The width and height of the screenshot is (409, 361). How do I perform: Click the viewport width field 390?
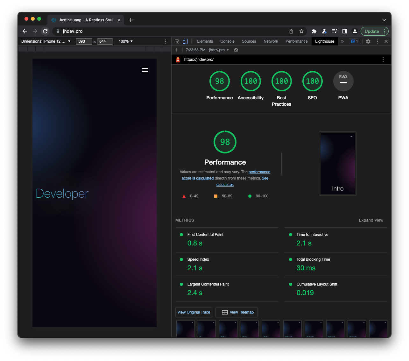click(x=84, y=41)
